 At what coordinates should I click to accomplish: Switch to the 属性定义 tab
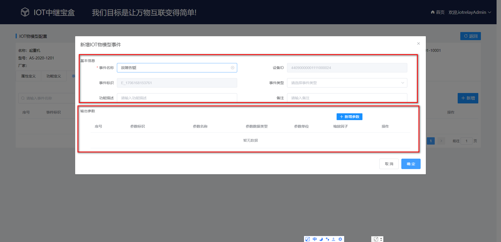28,76
